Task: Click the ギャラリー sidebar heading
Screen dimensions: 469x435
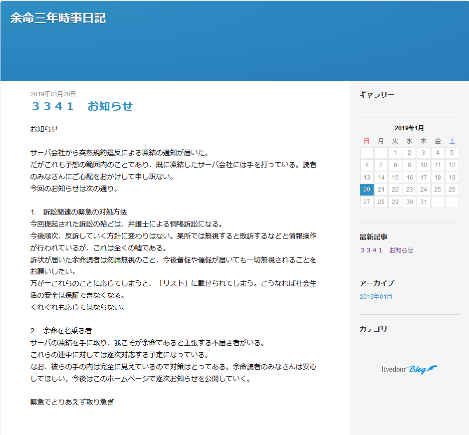Action: tap(377, 95)
